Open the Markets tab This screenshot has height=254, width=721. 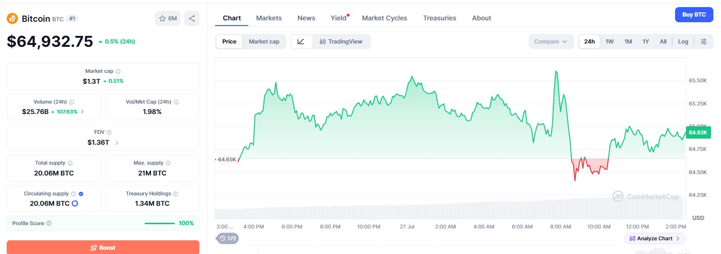(x=269, y=18)
